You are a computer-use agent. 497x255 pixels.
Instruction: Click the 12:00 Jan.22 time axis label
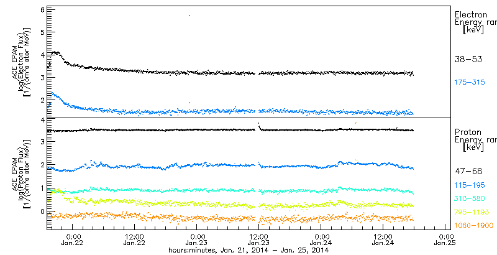[x=135, y=240]
